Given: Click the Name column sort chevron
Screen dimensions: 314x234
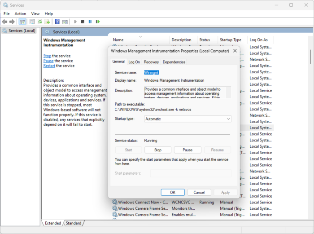Looking at the screenshot, I should (140, 37).
